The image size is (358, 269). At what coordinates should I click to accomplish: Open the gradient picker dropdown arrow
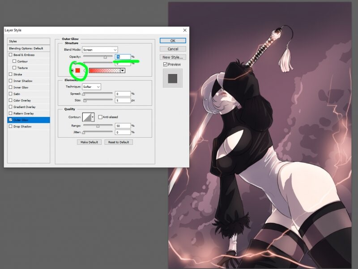[122, 70]
